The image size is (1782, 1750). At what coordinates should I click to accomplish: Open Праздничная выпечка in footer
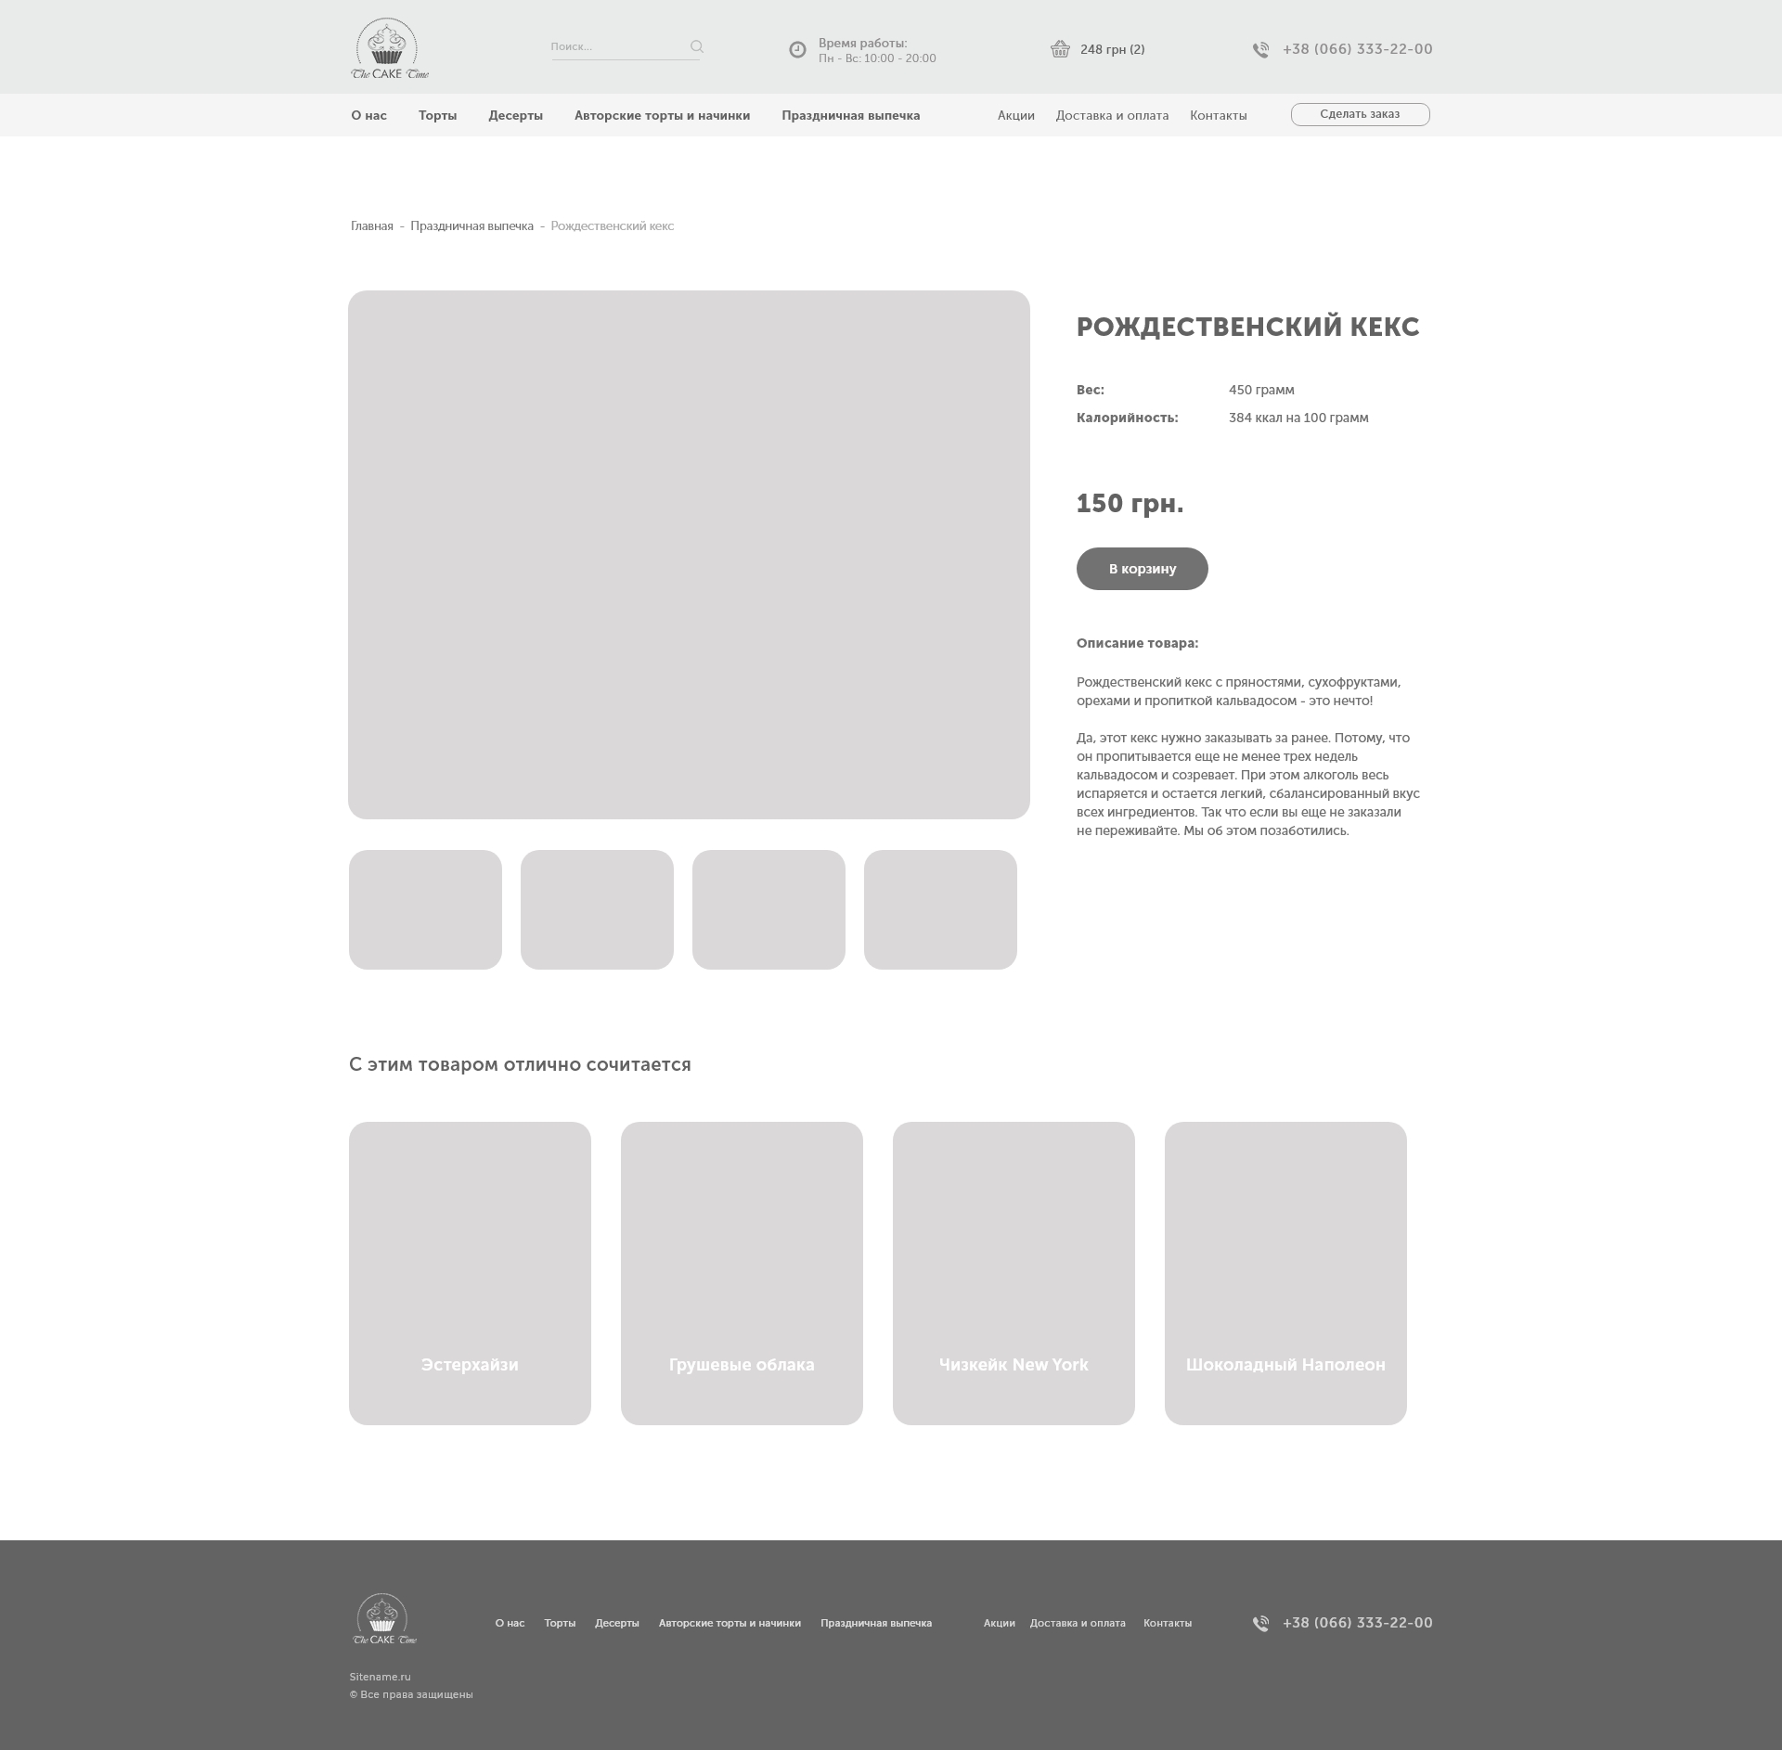point(875,1624)
